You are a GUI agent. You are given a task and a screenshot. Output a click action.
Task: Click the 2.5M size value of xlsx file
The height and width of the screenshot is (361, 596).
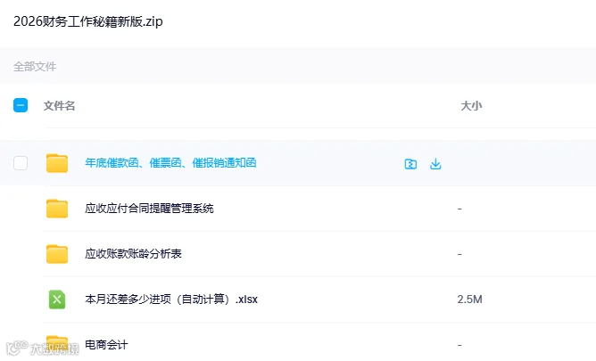tap(470, 299)
